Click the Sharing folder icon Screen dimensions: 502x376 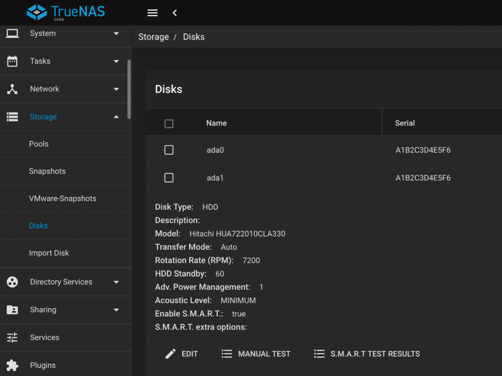point(12,310)
